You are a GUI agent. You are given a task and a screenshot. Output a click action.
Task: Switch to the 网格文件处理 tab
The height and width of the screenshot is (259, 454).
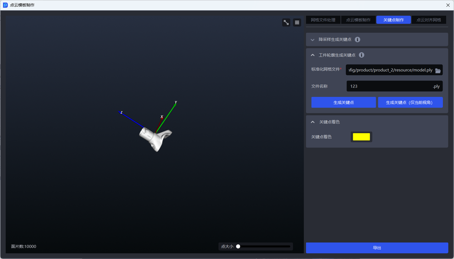323,20
